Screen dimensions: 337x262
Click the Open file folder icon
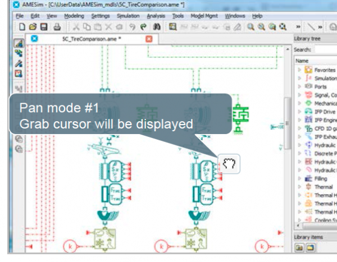[32, 26]
